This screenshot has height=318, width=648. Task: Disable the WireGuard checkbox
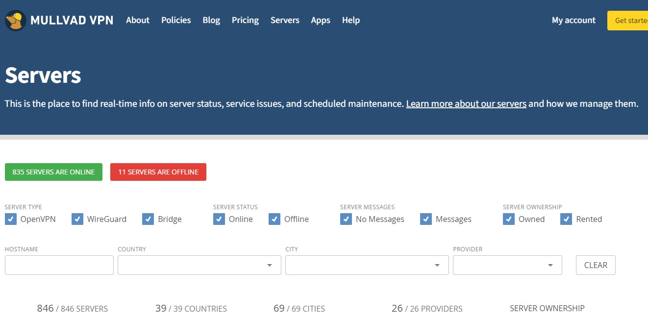[x=77, y=219]
